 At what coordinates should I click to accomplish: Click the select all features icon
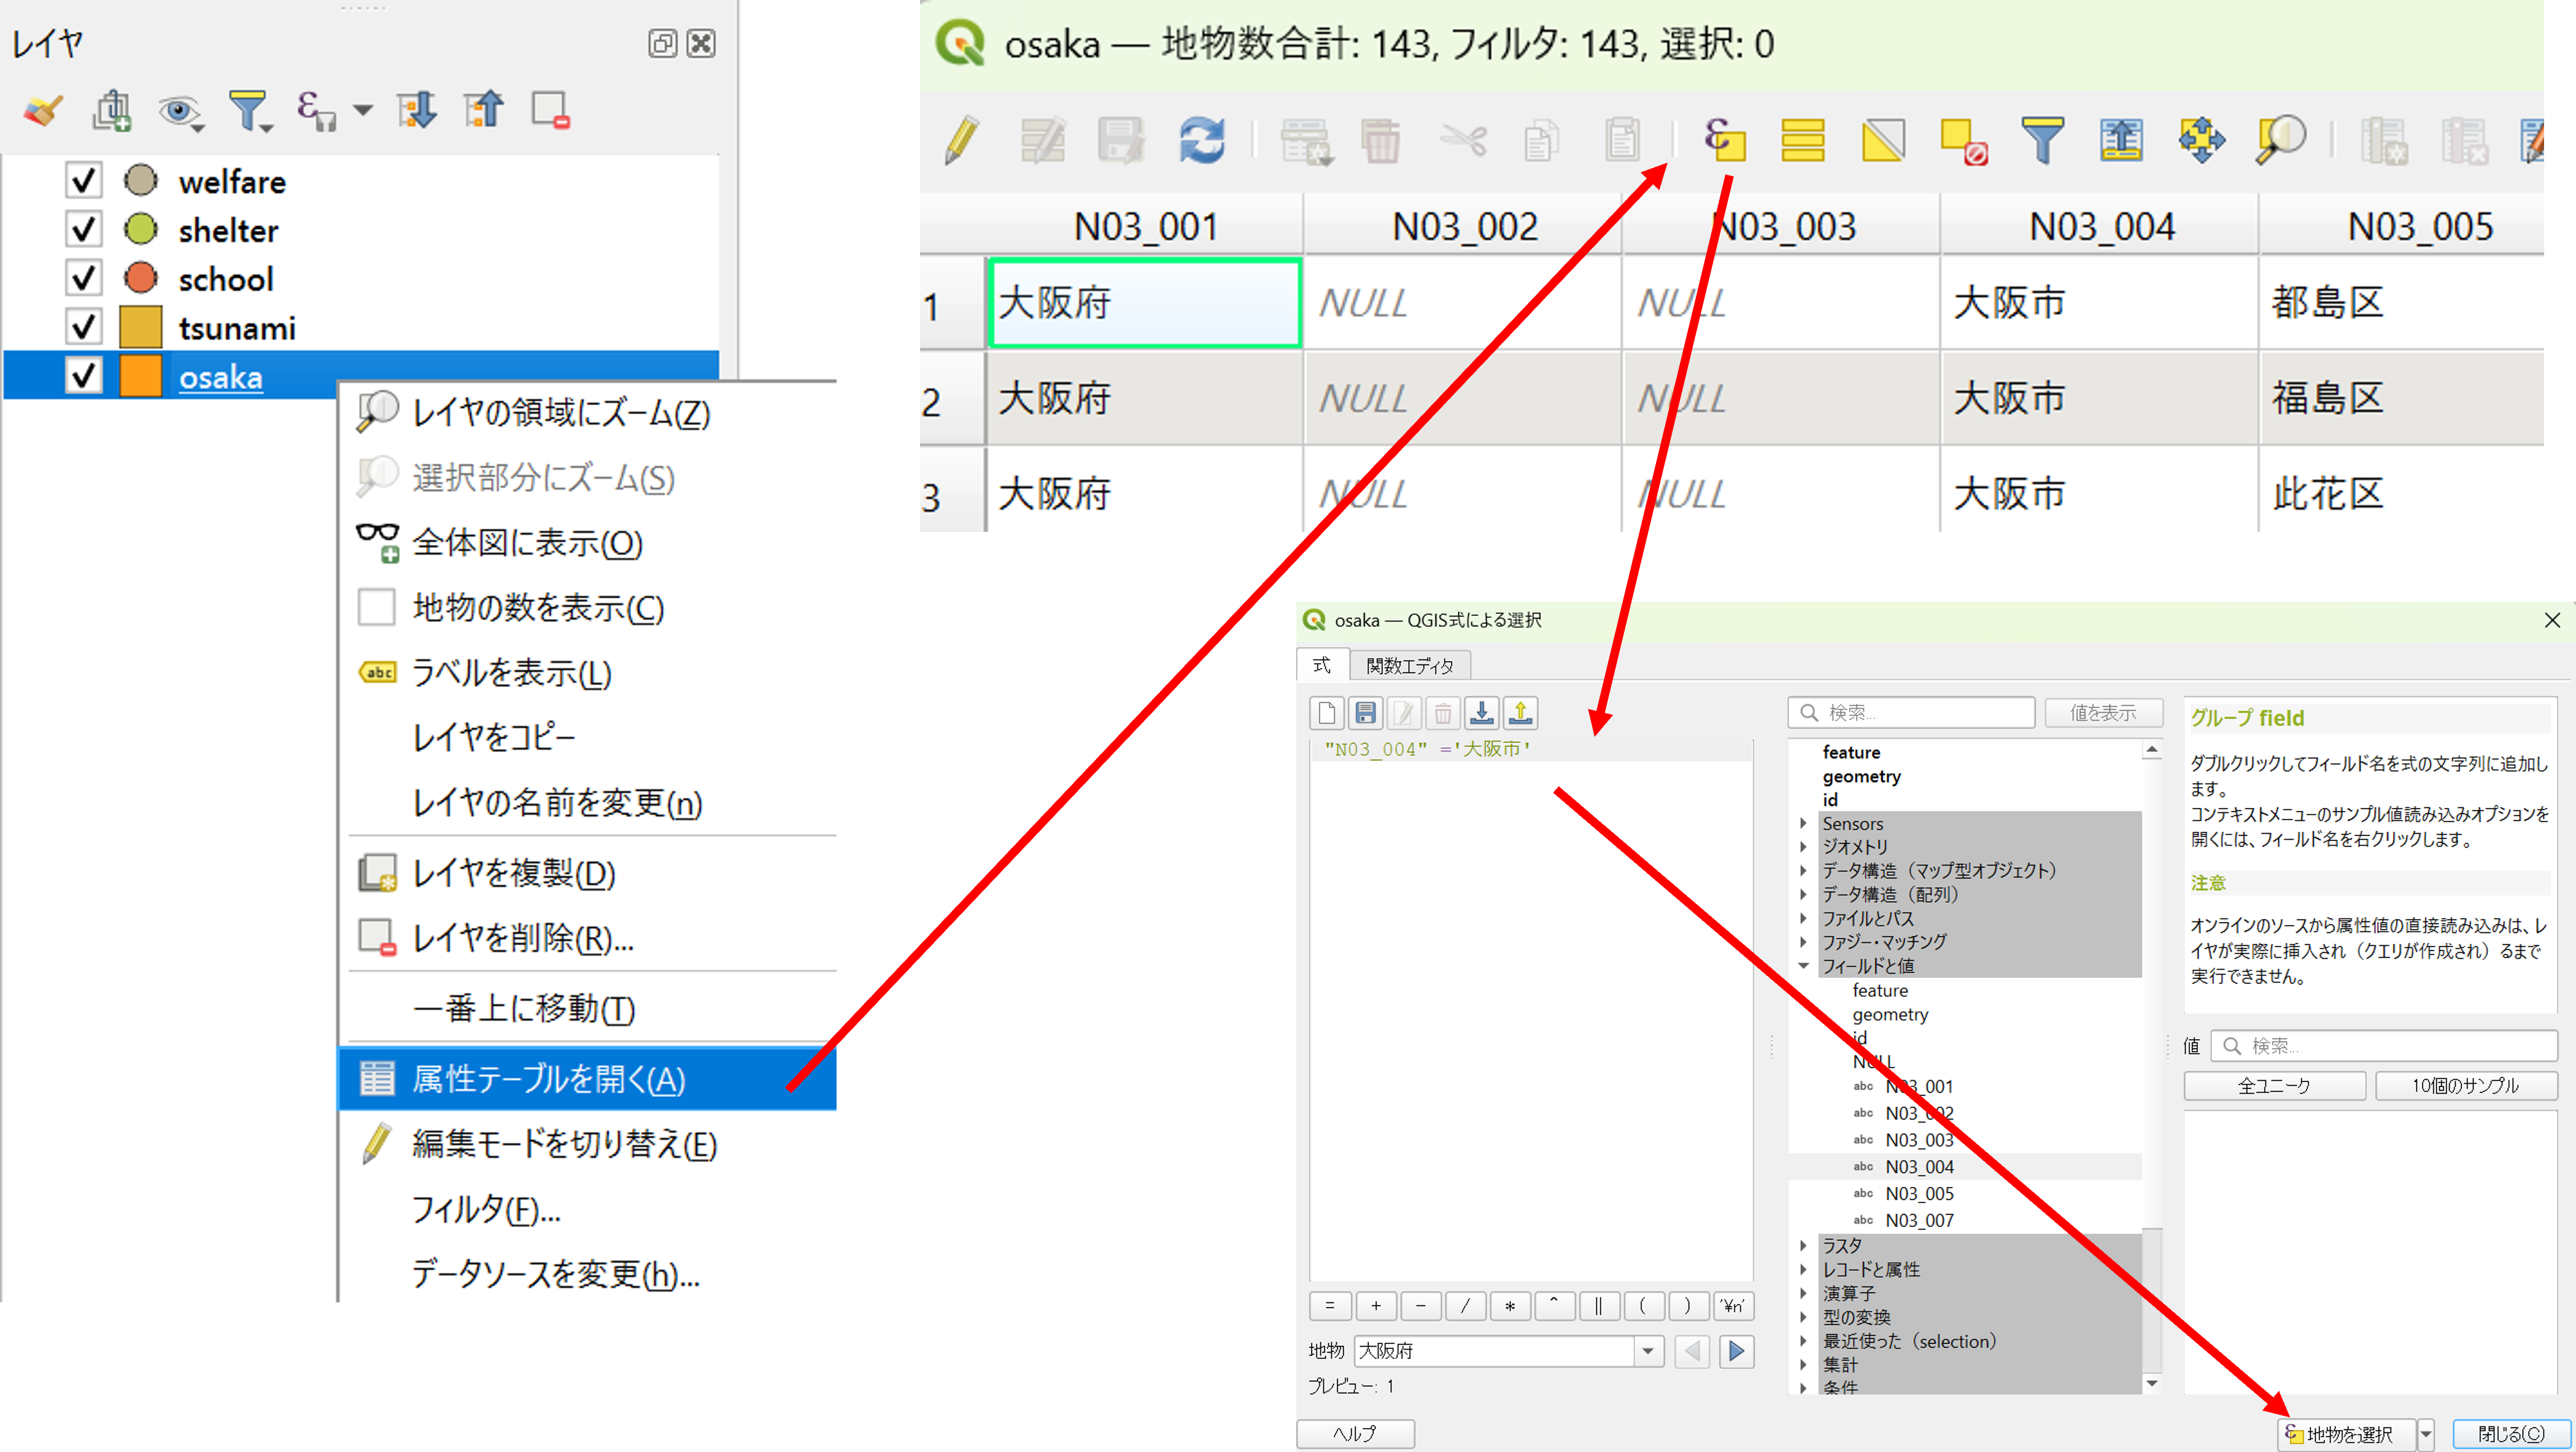[x=1802, y=140]
